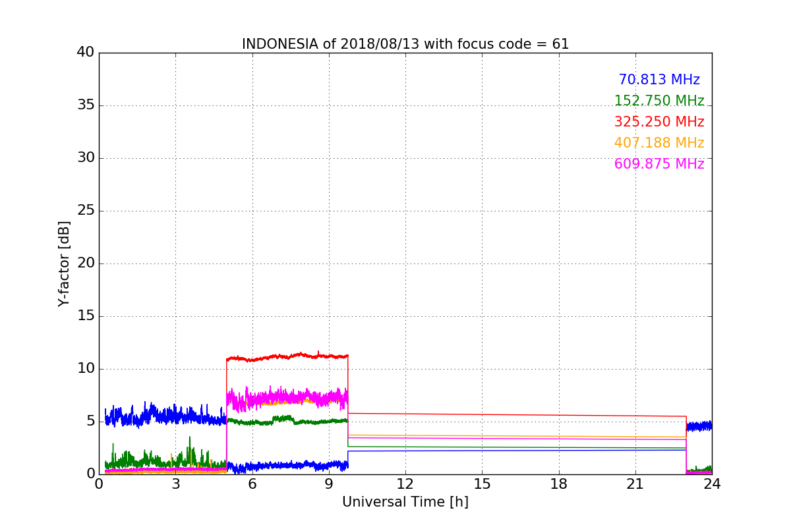Screen dimensions: 791x527
Task: Click the x-axis tick label 6
Action: [x=252, y=484]
